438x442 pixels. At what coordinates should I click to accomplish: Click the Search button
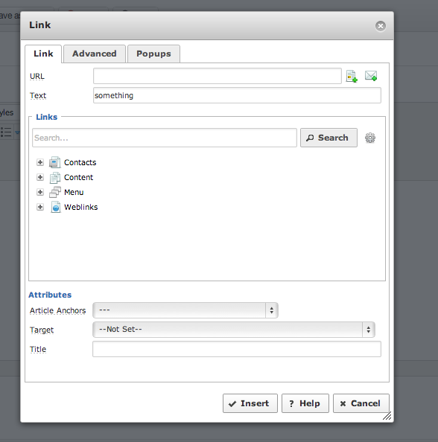point(328,138)
